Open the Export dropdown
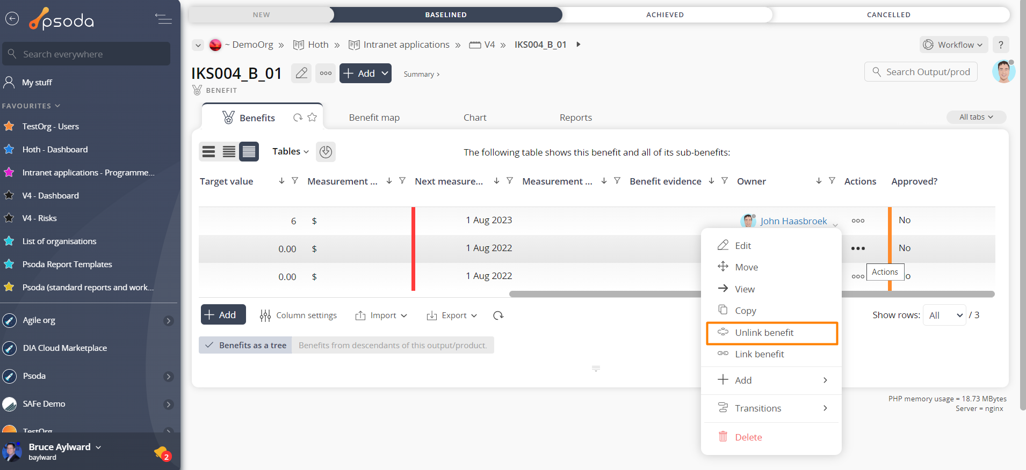The image size is (1026, 470). 452,315
